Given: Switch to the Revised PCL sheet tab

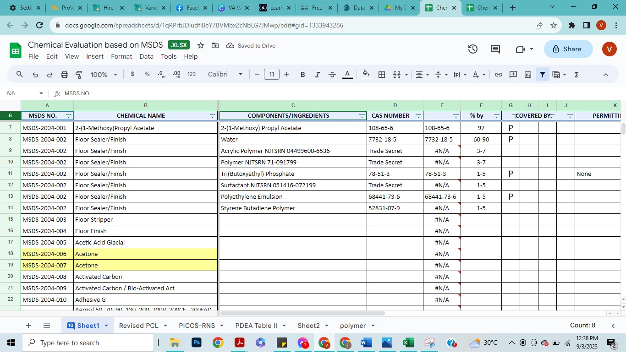Looking at the screenshot, I should (x=138, y=326).
